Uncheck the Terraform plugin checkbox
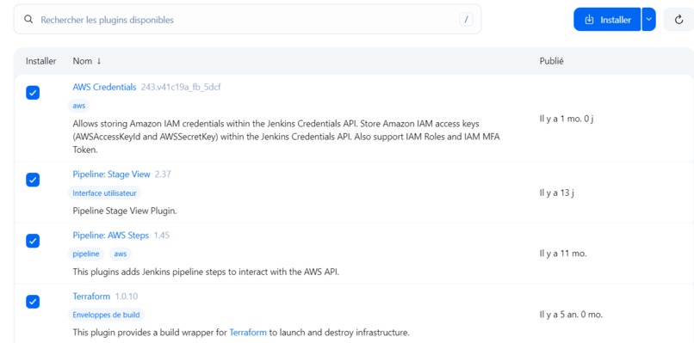Viewport: 694px width, 343px height. pos(33,302)
